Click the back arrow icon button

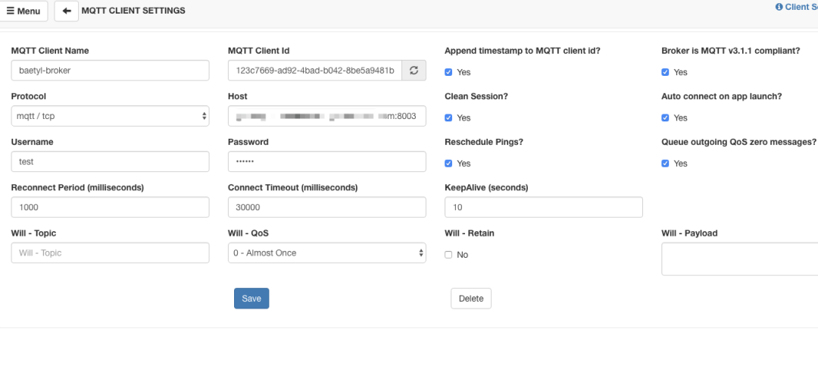click(67, 11)
